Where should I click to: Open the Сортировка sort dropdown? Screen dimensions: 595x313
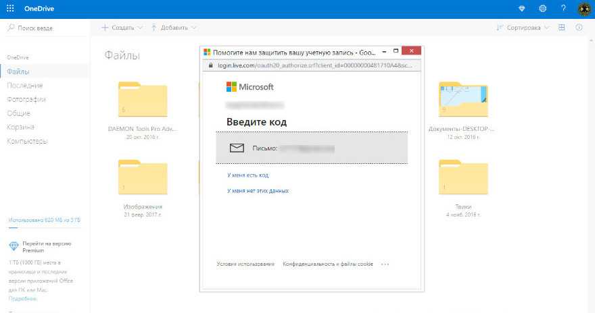coord(523,28)
